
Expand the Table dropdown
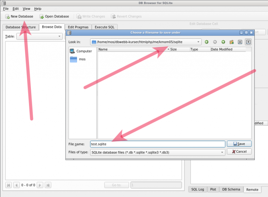point(39,36)
